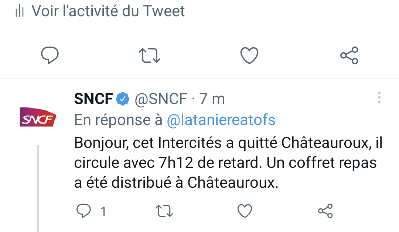This screenshot has height=232, width=399.
Task: Click "Voir l'activité du Tweet" link
Action: coord(108,11)
